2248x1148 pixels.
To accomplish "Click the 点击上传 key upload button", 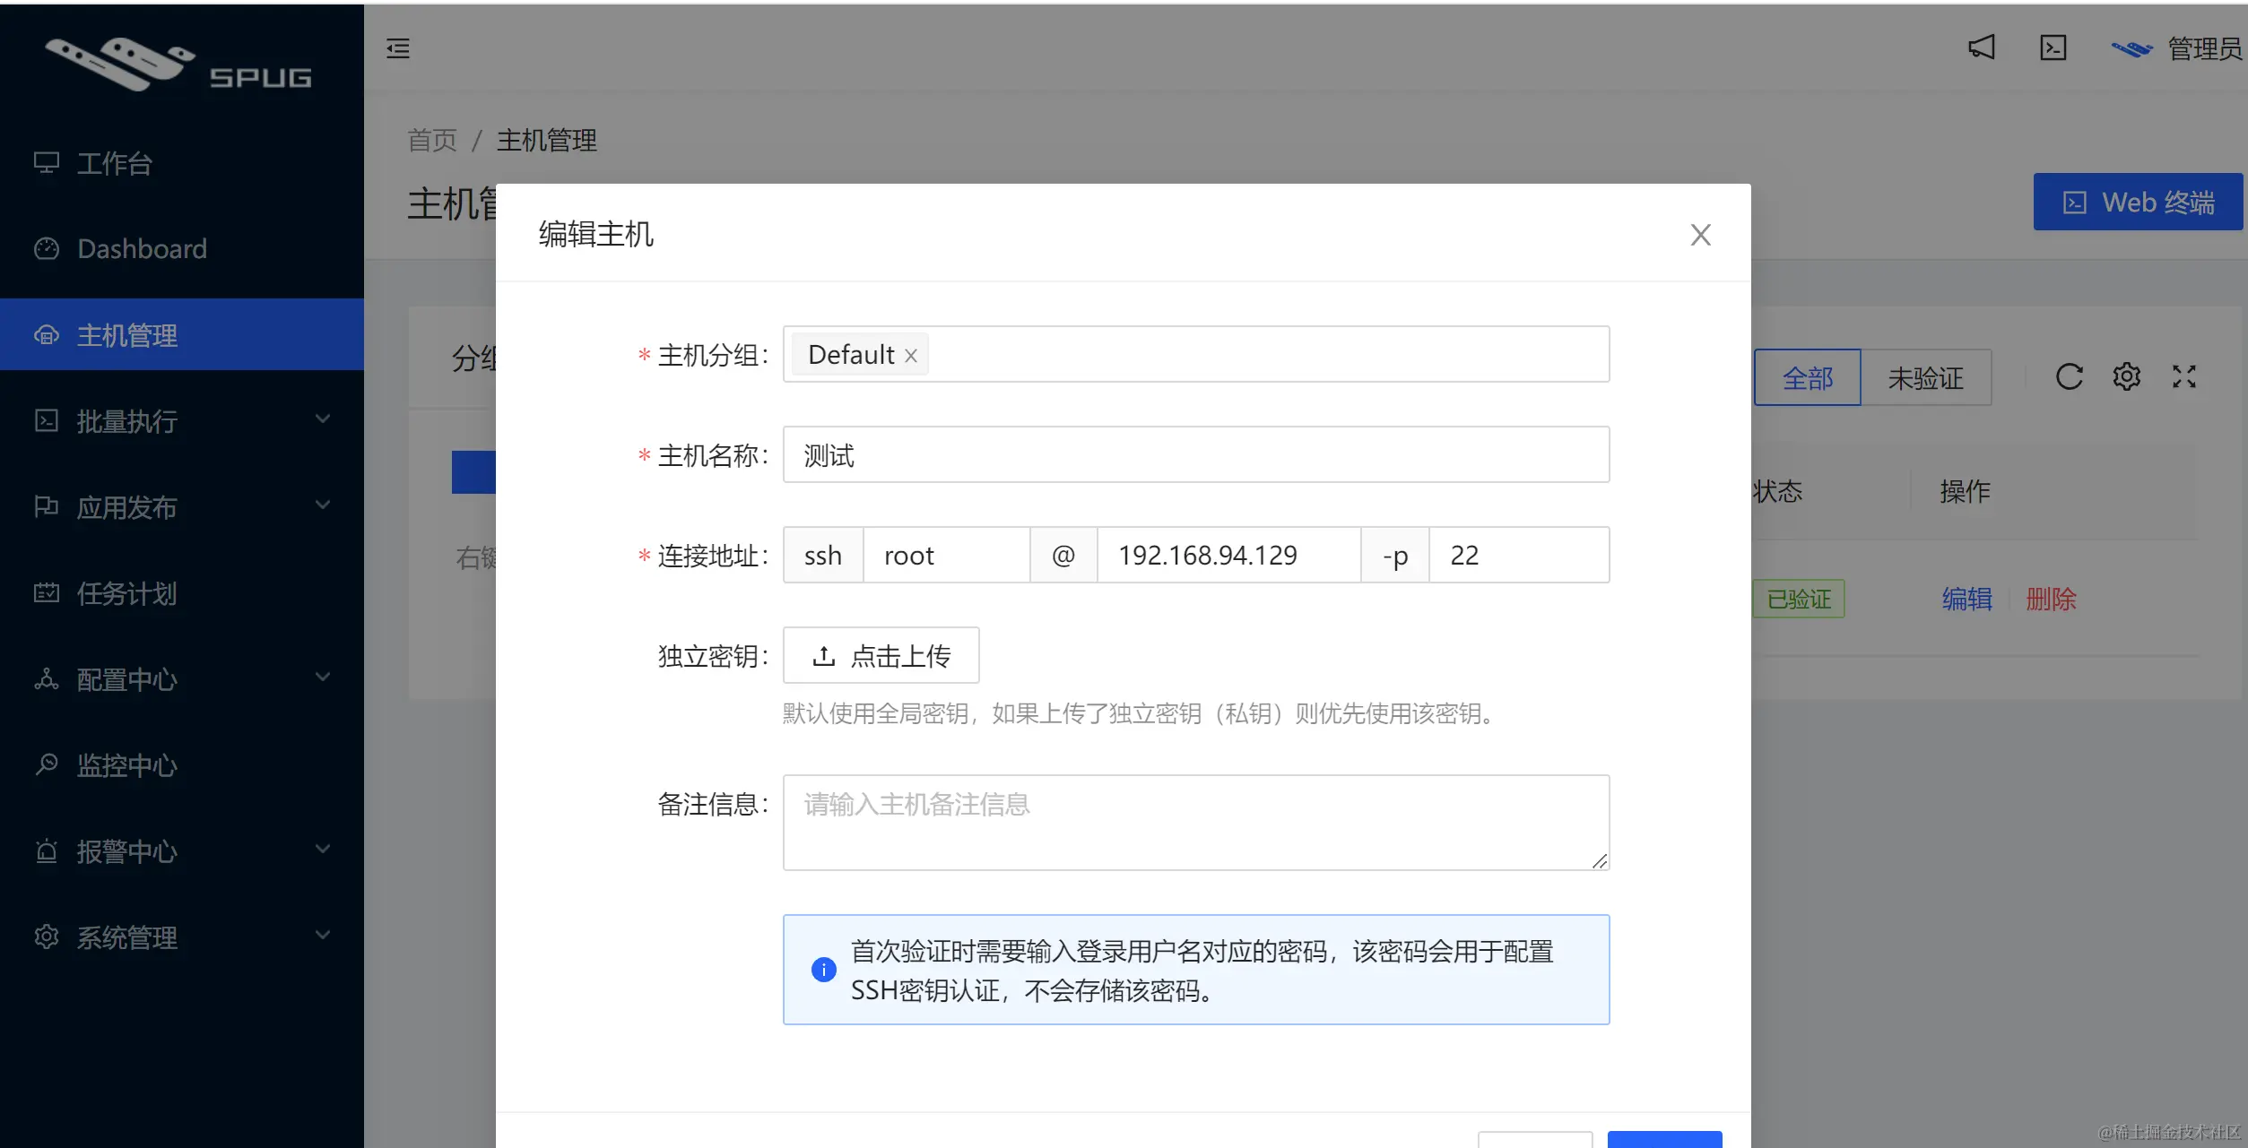I will (881, 656).
